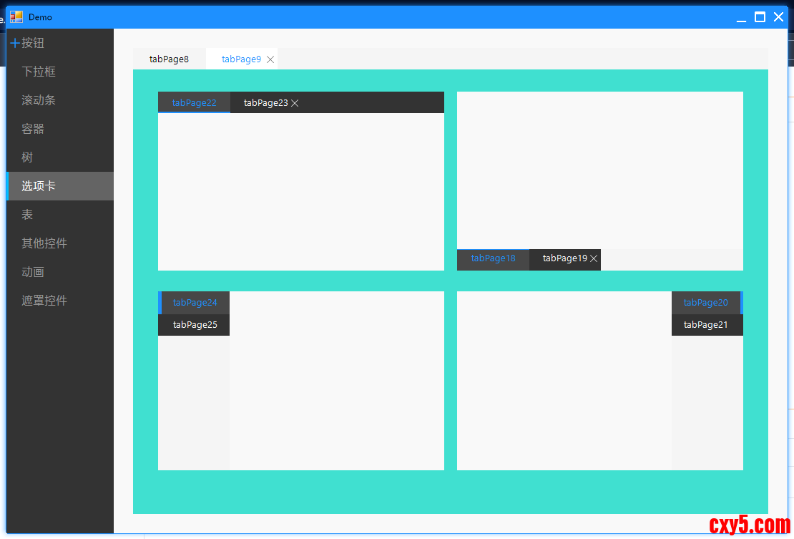Activate the tabPage22 tab
The height and width of the screenshot is (539, 794).
pos(194,102)
